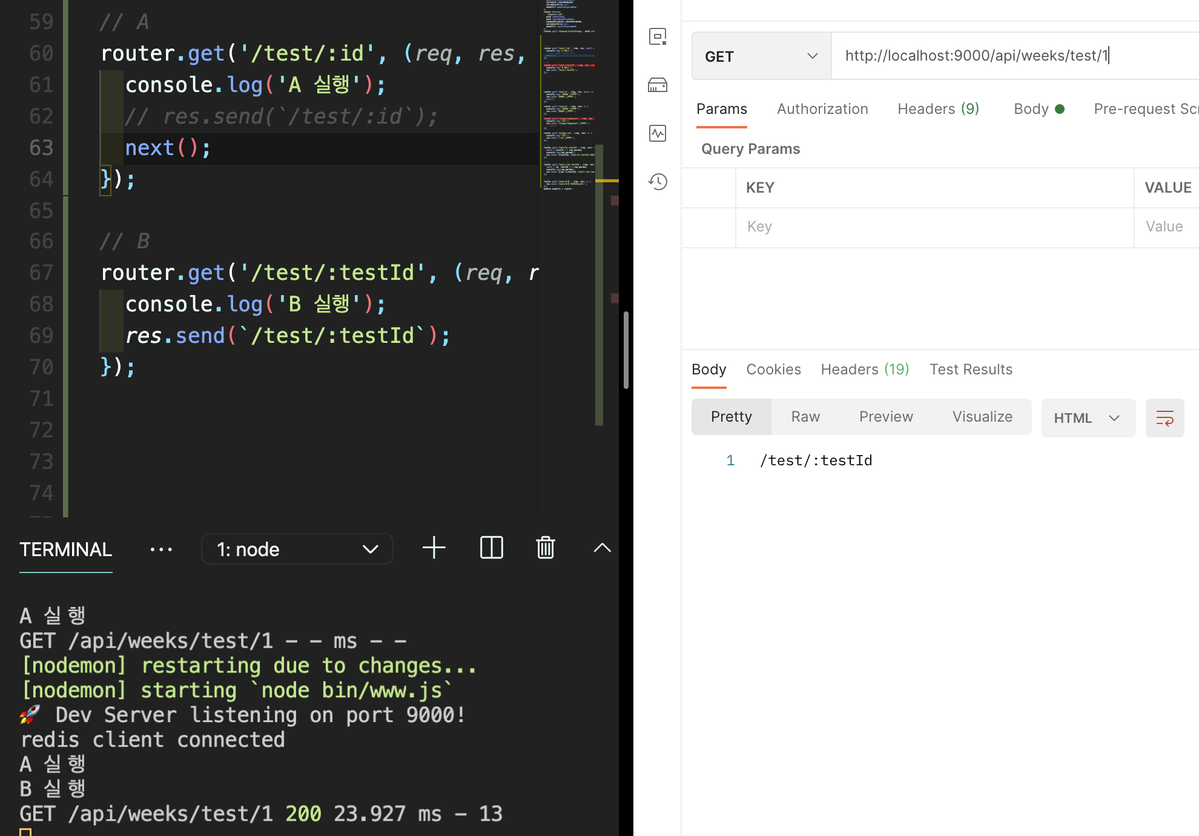1199x836 pixels.
Task: Click 'next();' on line 63
Action: tap(168, 148)
